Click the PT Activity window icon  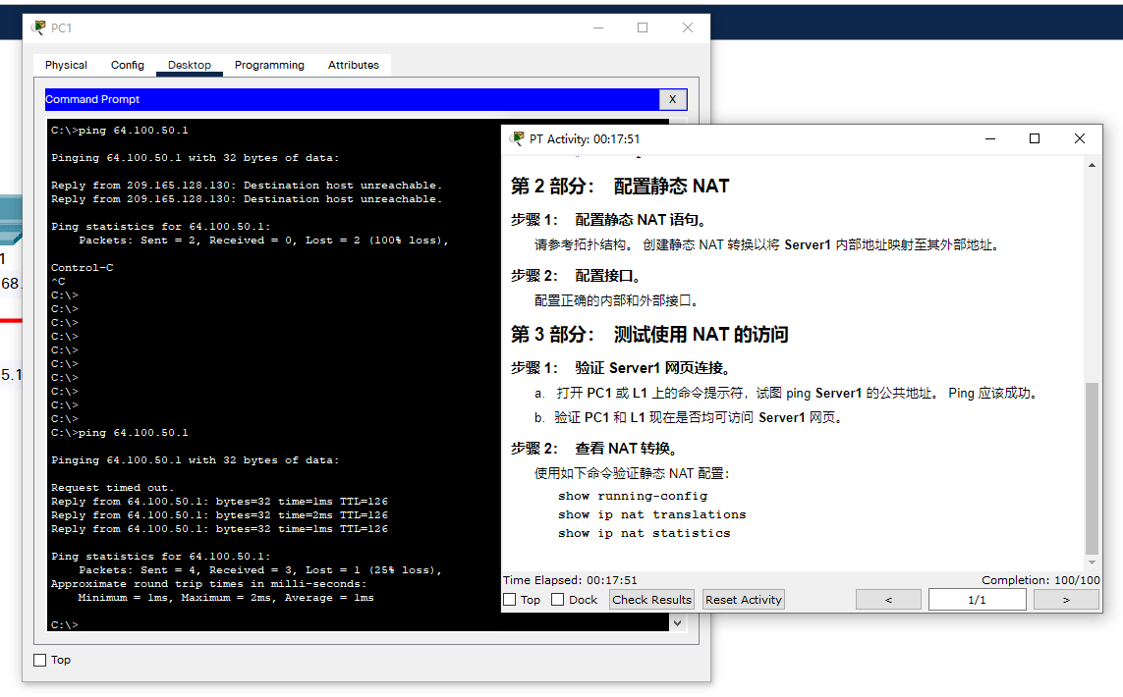(517, 138)
